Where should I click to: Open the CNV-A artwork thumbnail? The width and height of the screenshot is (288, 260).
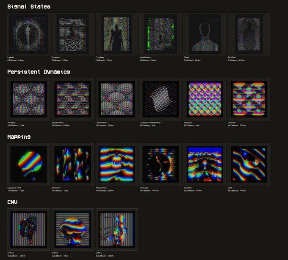[x=28, y=229]
